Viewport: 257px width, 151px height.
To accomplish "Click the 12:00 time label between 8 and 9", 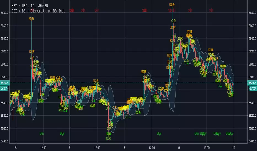I will 152,148.
